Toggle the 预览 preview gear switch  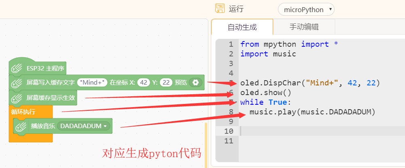click(x=195, y=83)
